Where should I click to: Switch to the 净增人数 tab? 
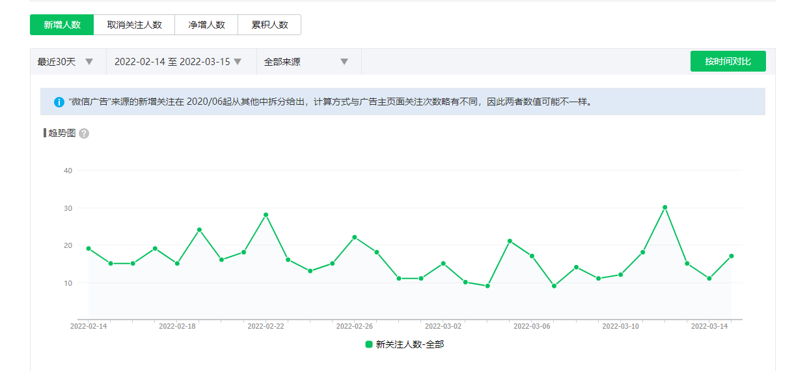pyautogui.click(x=206, y=25)
